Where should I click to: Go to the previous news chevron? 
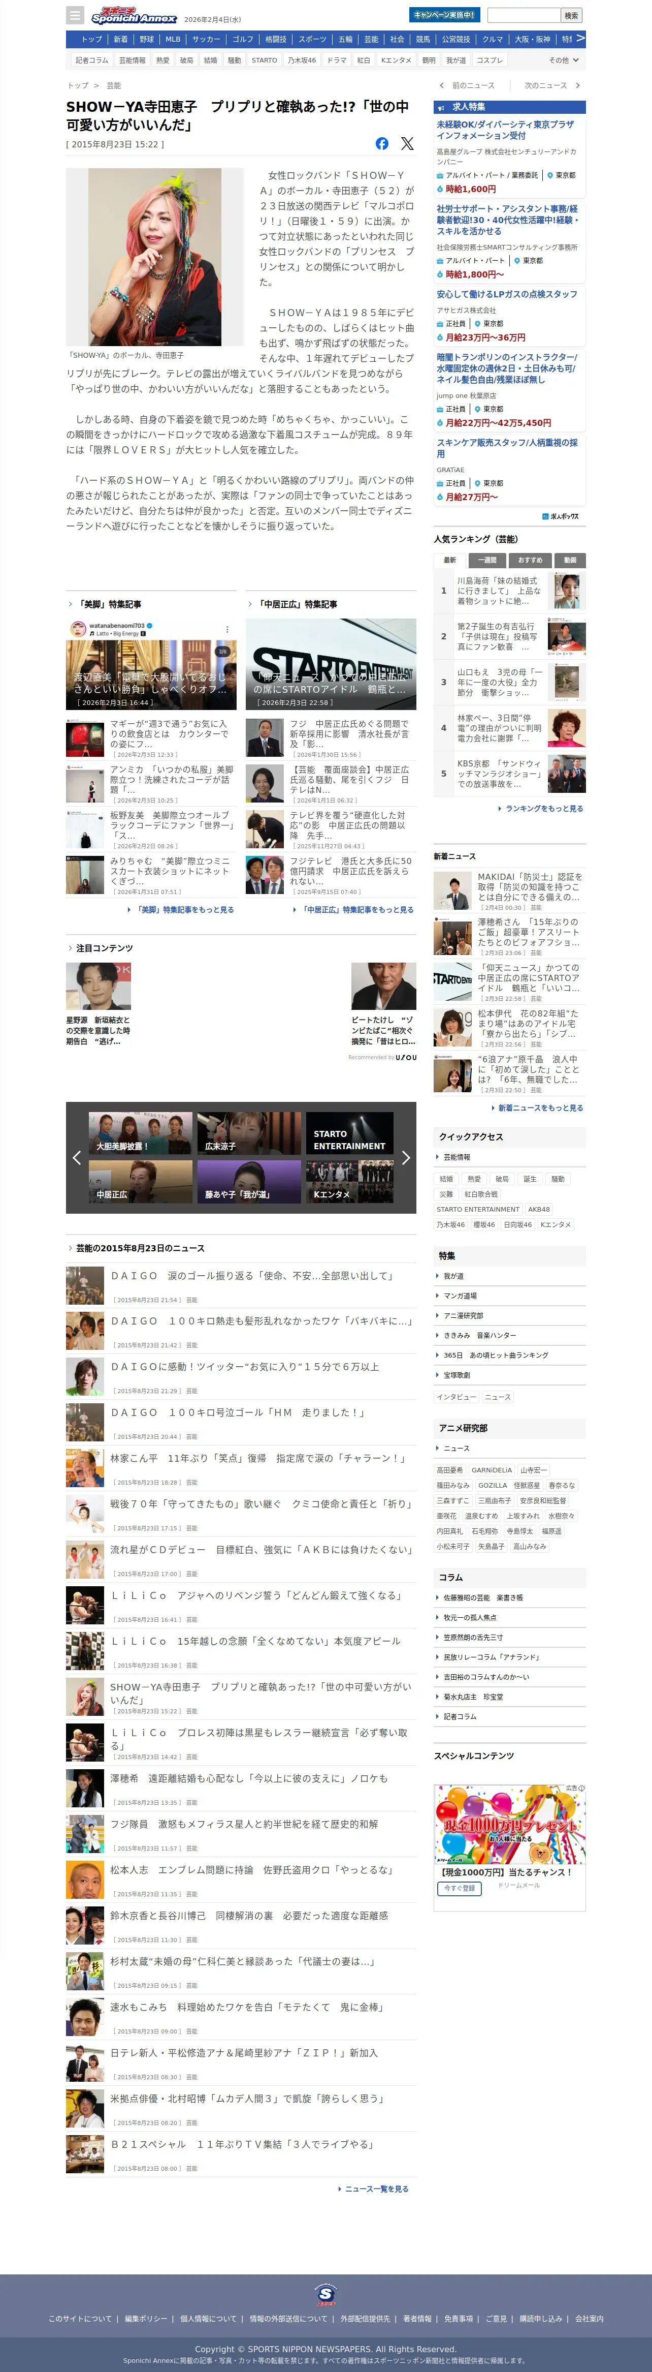441,85
